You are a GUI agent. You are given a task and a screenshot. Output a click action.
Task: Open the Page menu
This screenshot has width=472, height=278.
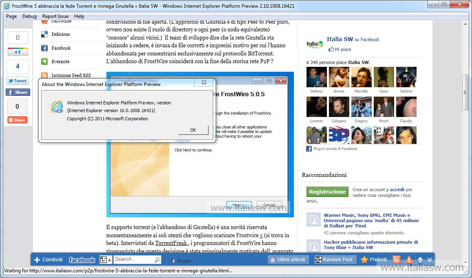pyautogui.click(x=11, y=16)
